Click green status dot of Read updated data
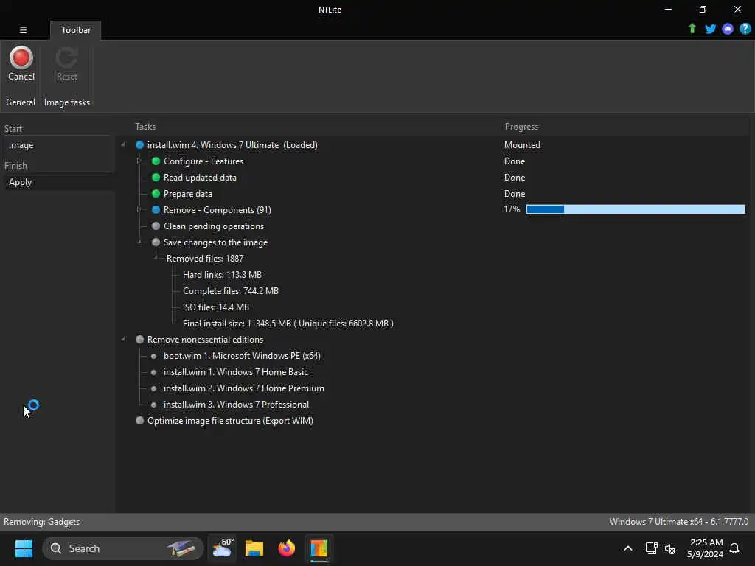This screenshot has width=755, height=566. [156, 177]
